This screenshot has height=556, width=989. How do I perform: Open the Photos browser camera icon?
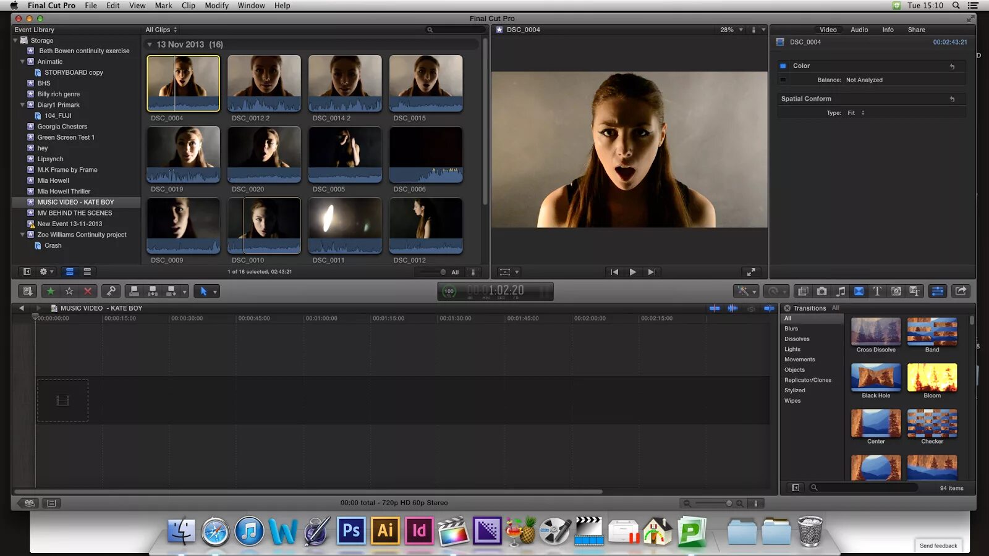[821, 291]
